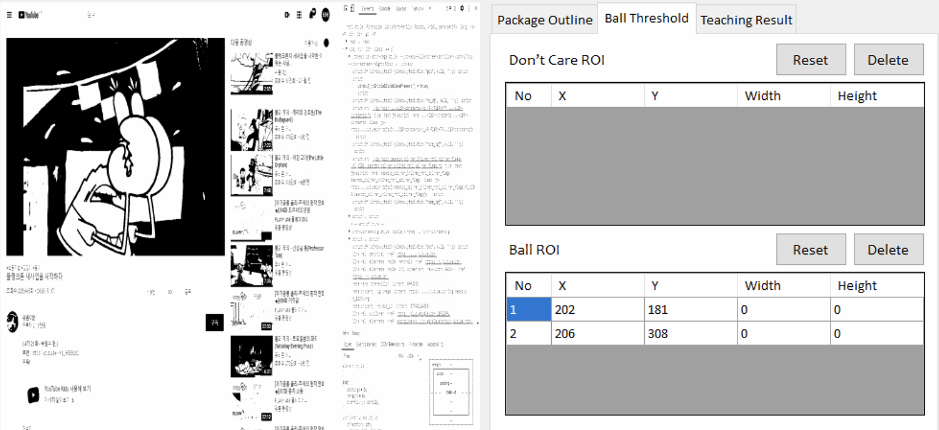Select the Ball Threshold tab
Image resolution: width=939 pixels, height=430 pixels.
click(x=646, y=18)
